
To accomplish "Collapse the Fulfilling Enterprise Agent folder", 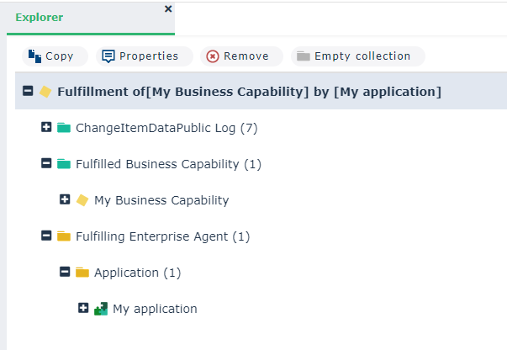I will [x=46, y=236].
